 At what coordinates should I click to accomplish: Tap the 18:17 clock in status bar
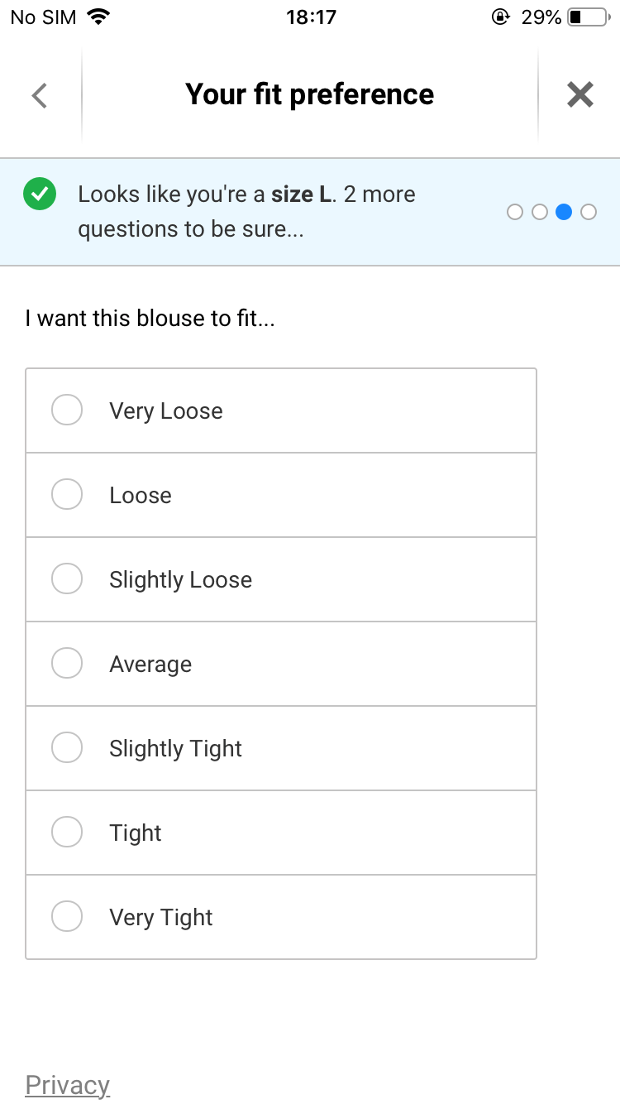[311, 17]
